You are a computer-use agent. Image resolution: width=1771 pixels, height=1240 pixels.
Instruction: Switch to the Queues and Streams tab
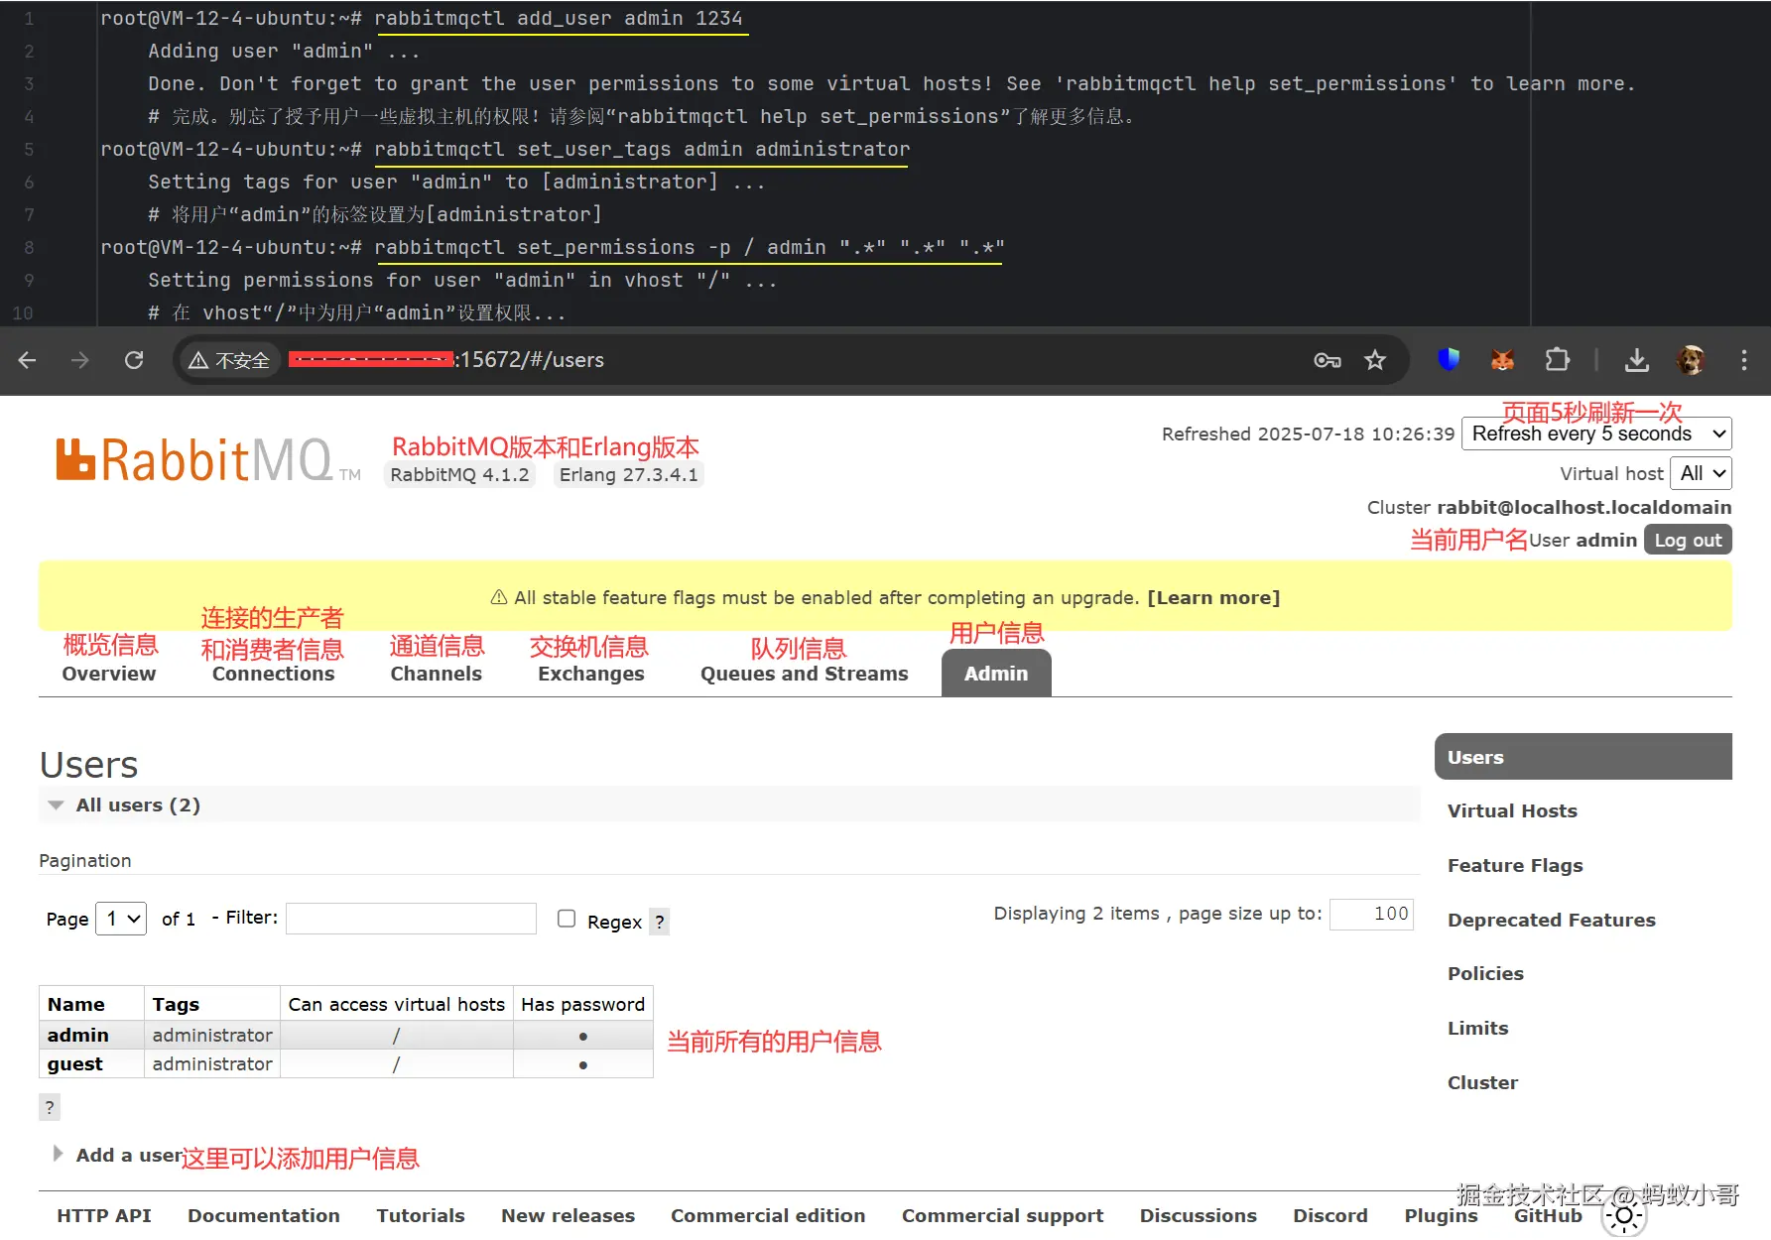coord(804,674)
